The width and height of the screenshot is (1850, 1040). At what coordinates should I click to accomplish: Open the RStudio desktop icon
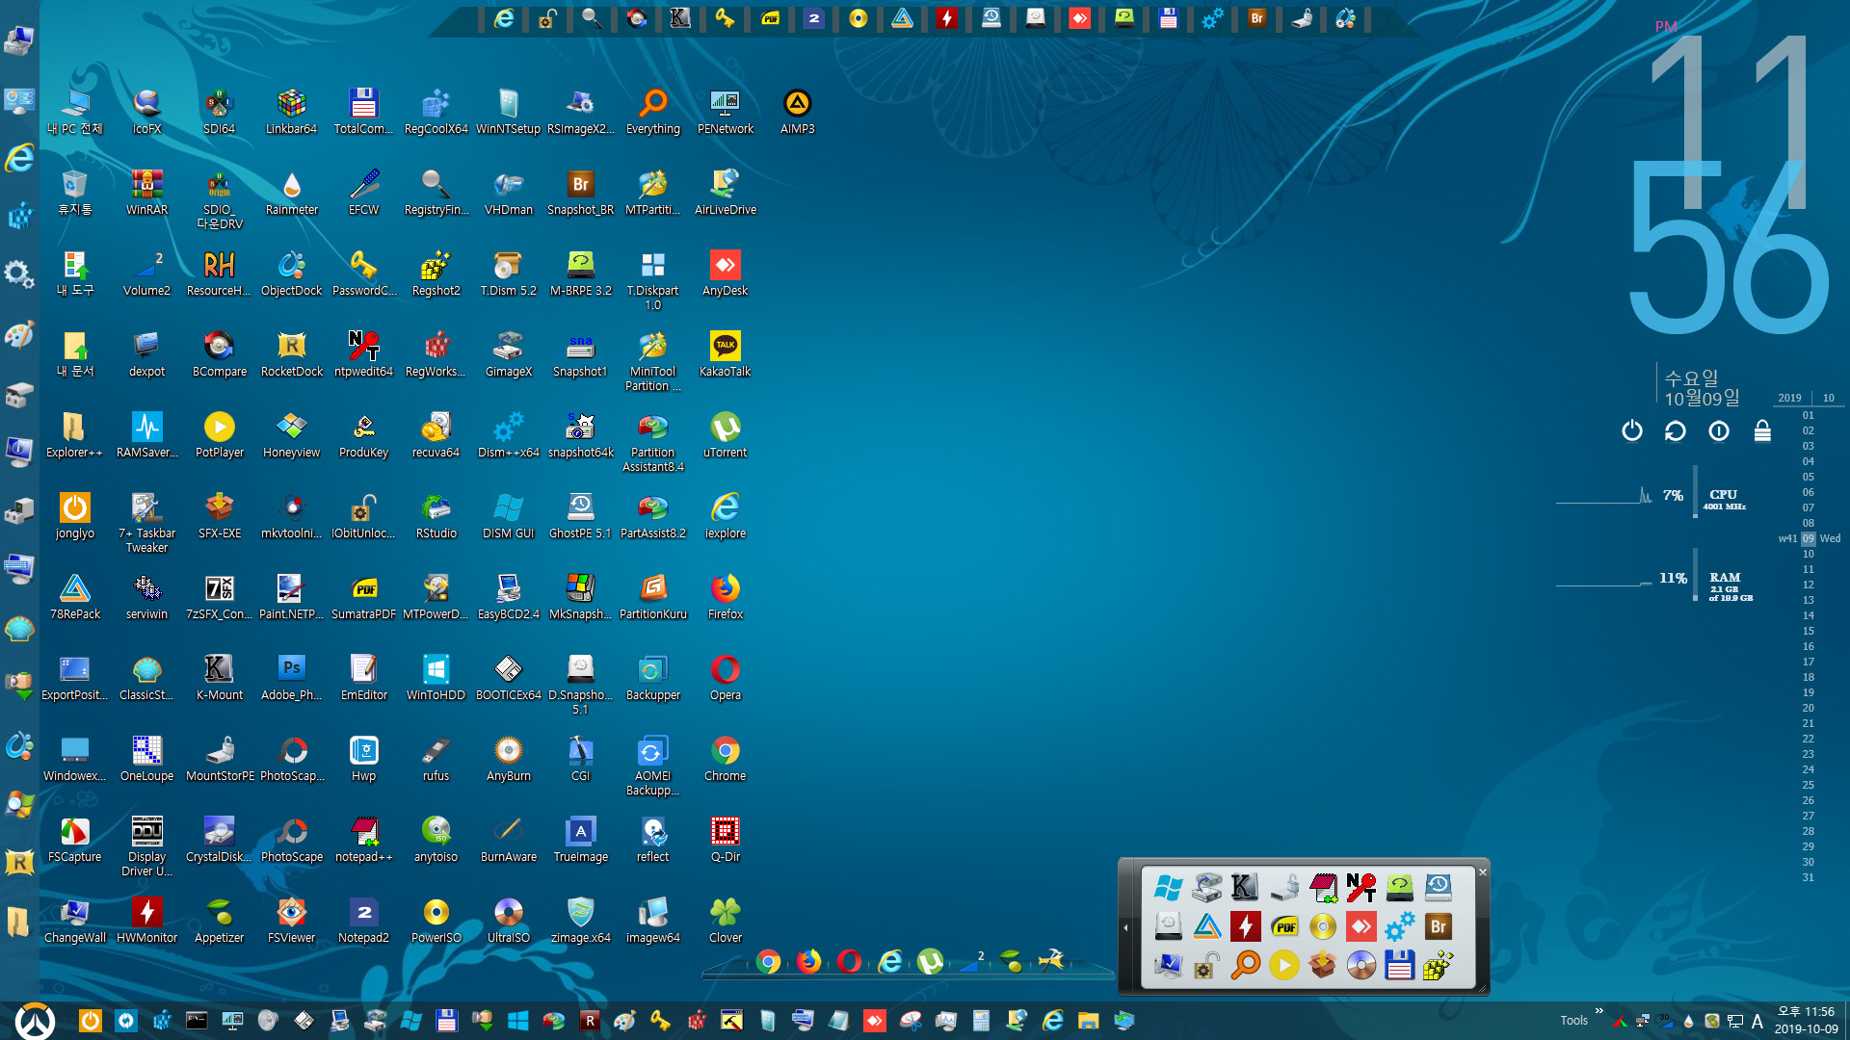click(x=436, y=515)
